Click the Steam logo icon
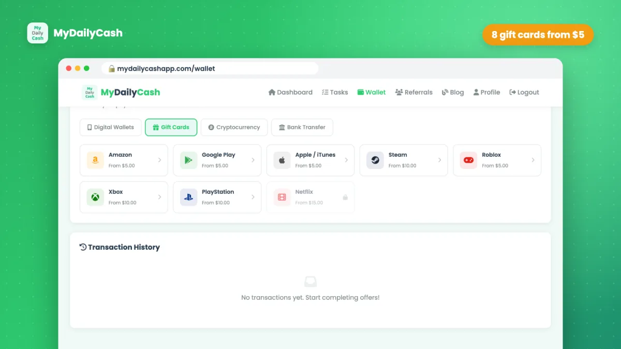The width and height of the screenshot is (621, 349). tap(375, 160)
